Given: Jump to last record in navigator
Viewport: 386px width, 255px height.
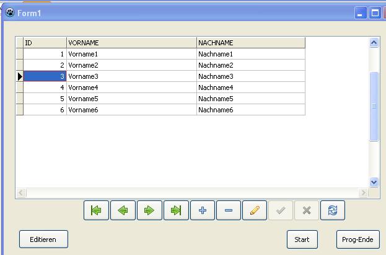Looking at the screenshot, I should click(176, 210).
